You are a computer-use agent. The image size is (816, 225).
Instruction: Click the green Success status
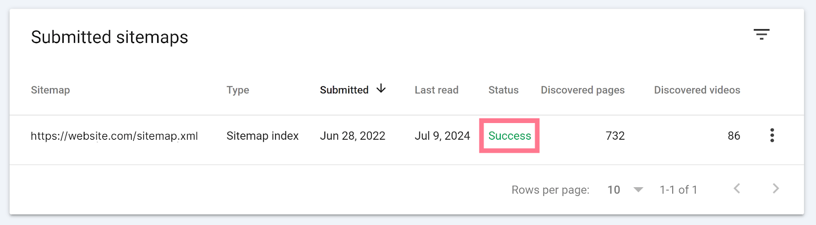point(509,136)
